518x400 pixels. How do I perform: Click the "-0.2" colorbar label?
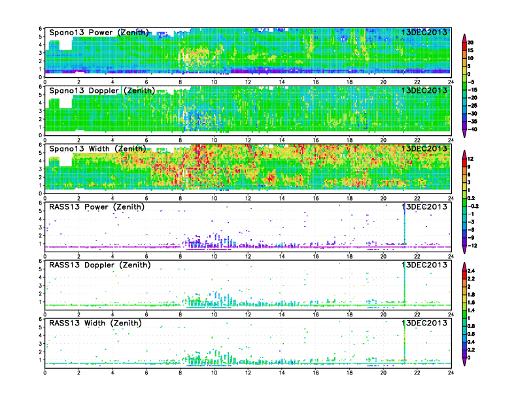pos(473,206)
